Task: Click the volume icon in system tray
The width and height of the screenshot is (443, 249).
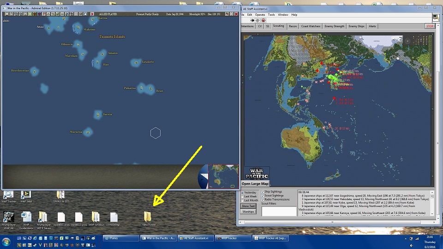Action: [x=411, y=245]
